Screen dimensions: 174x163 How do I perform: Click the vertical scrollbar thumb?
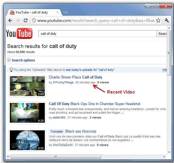pyautogui.click(x=169, y=53)
